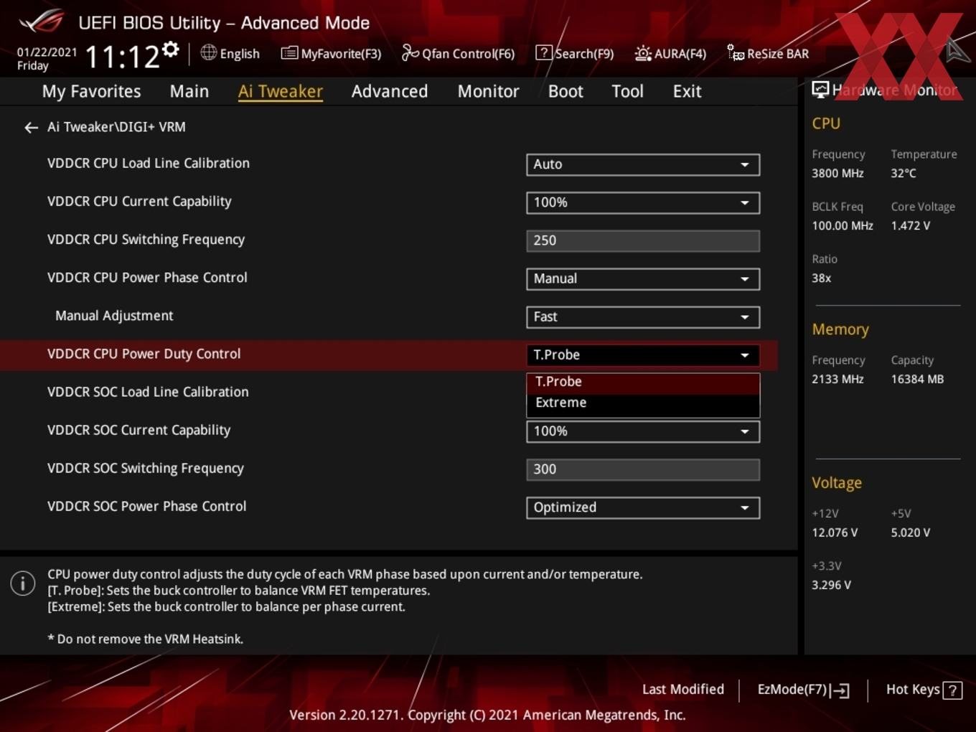Click +3.3V value 3.296 V

831,585
